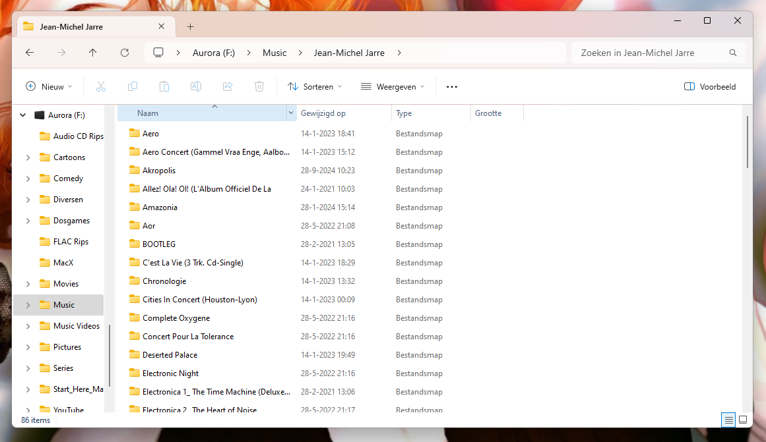Expand the Movies folder in sidebar

coord(28,284)
